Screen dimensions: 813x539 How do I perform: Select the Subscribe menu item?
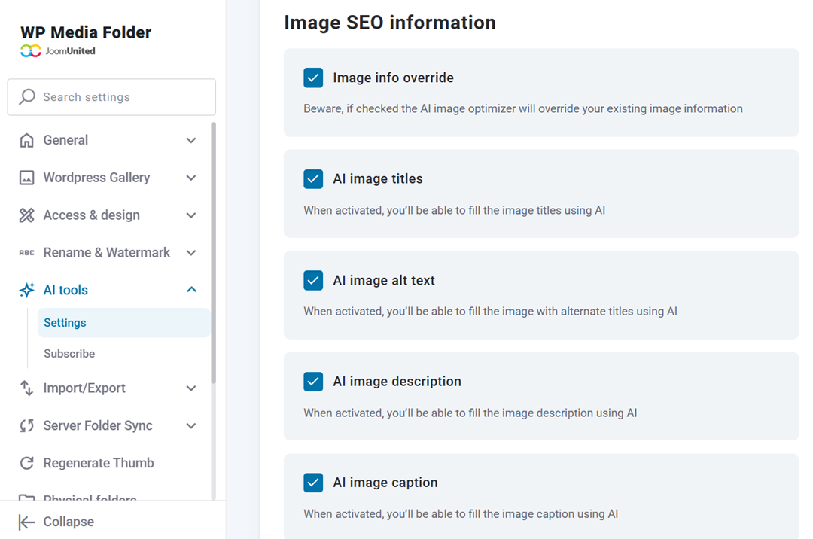[69, 353]
